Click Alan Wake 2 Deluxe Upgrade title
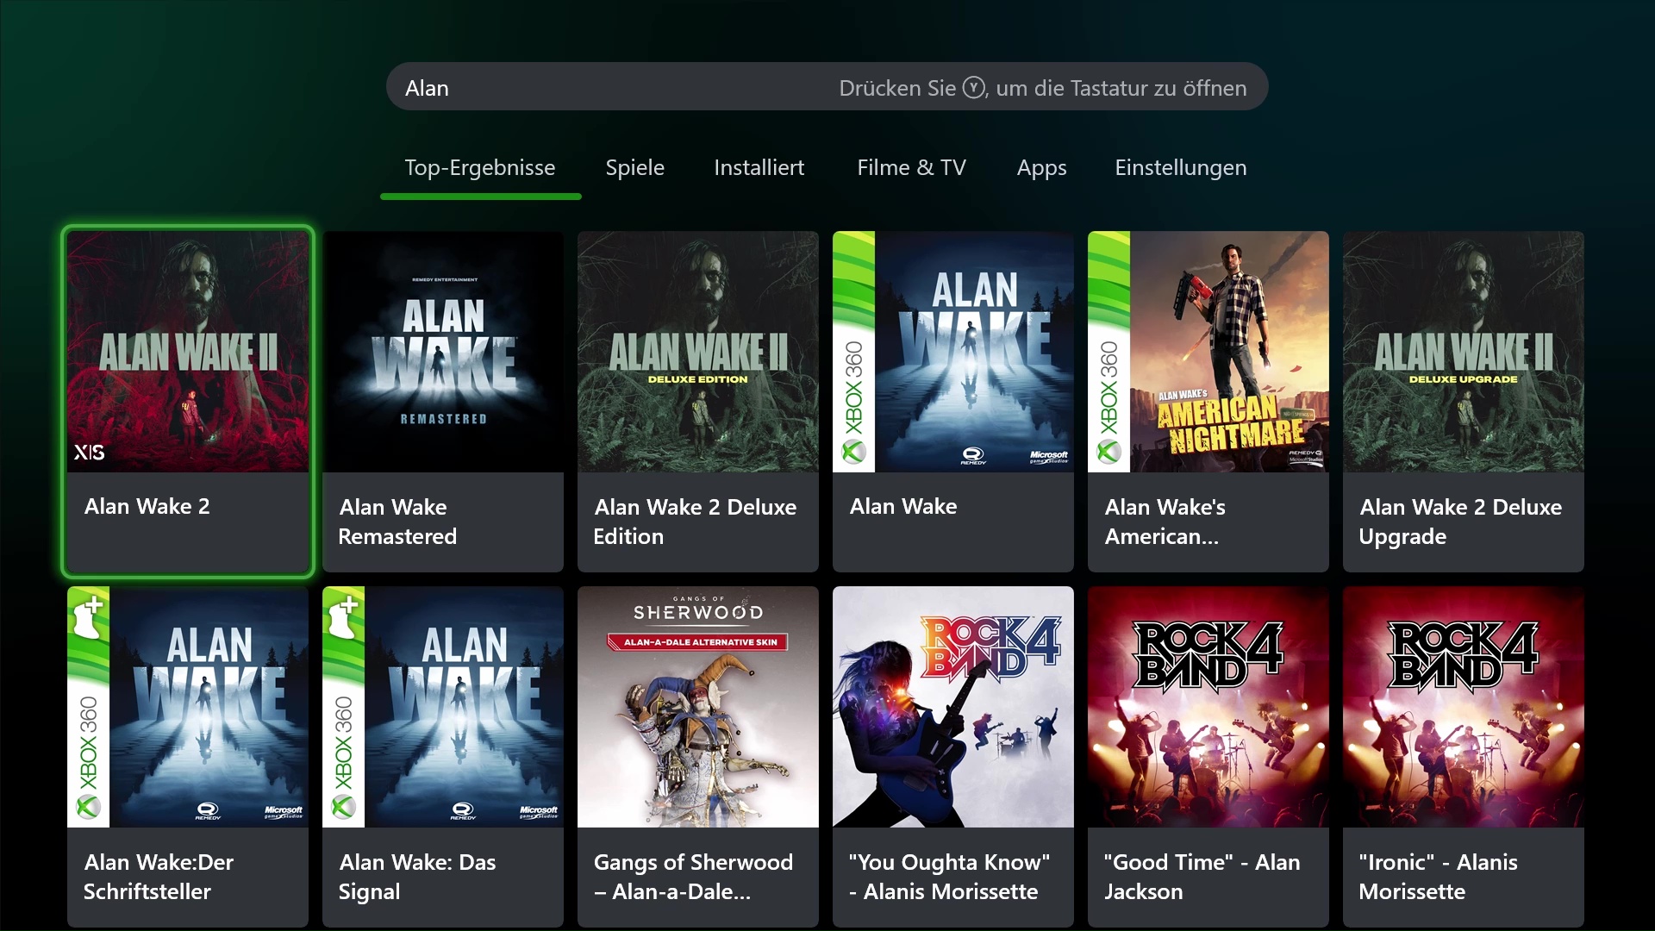This screenshot has height=931, width=1655. tap(1460, 522)
